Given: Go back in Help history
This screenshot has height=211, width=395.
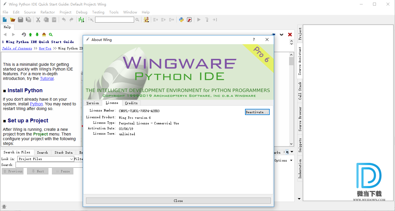Looking at the screenshot, I should (5, 35).
